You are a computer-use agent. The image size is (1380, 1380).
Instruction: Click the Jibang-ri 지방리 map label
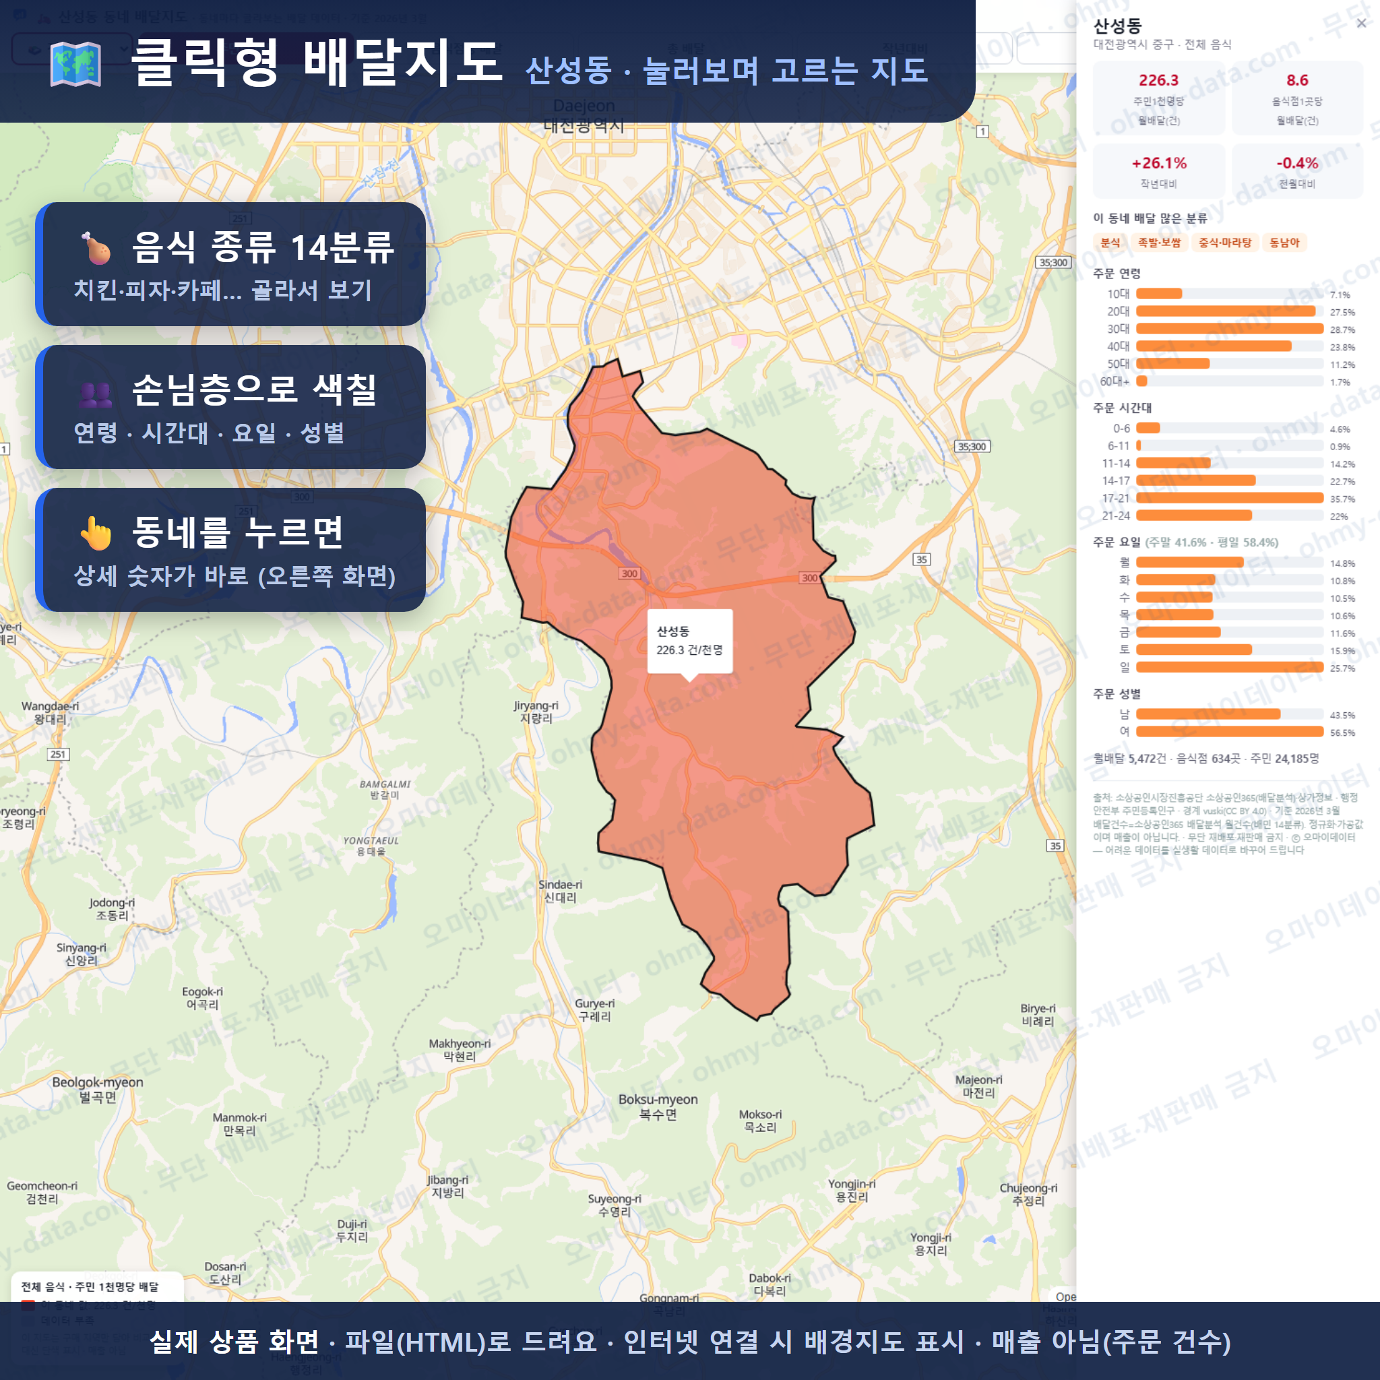(448, 1187)
